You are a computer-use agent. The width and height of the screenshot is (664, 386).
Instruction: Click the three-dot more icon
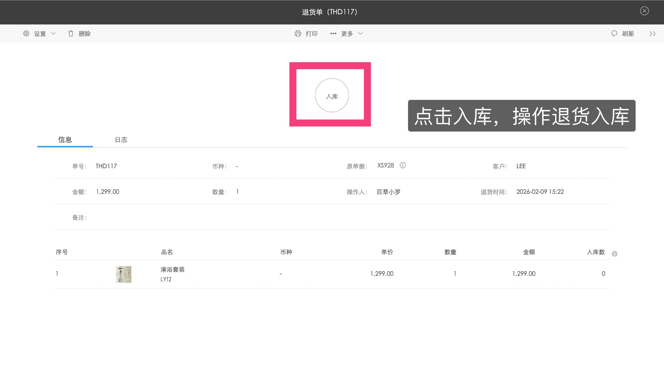click(x=333, y=34)
